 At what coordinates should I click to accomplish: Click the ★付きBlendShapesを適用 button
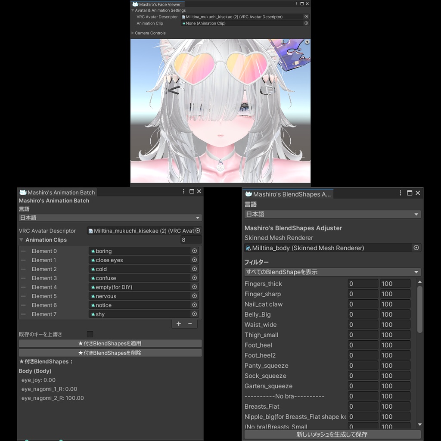tap(110, 343)
